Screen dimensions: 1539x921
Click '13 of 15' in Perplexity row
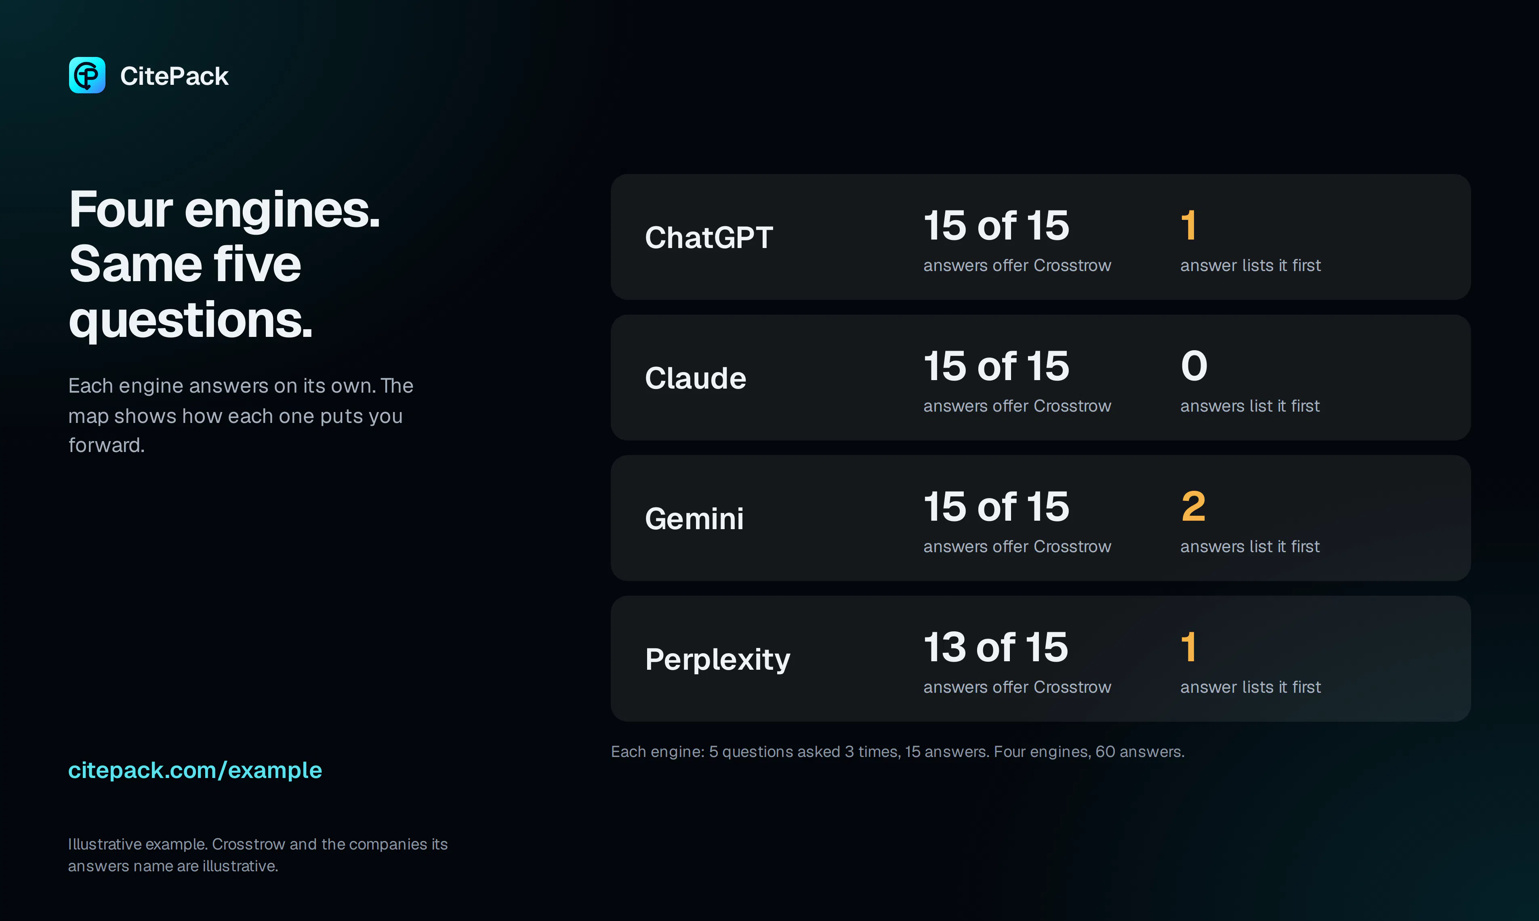[x=996, y=647]
